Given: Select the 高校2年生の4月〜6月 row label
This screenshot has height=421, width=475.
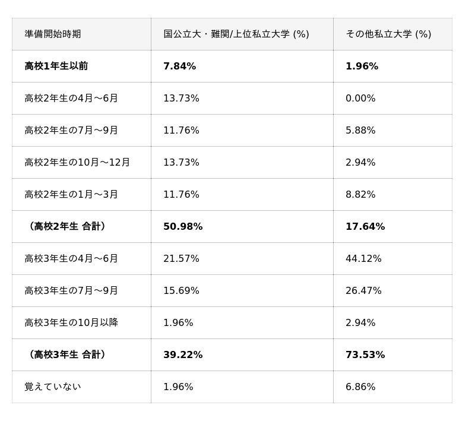Looking at the screenshot, I should (x=71, y=99).
